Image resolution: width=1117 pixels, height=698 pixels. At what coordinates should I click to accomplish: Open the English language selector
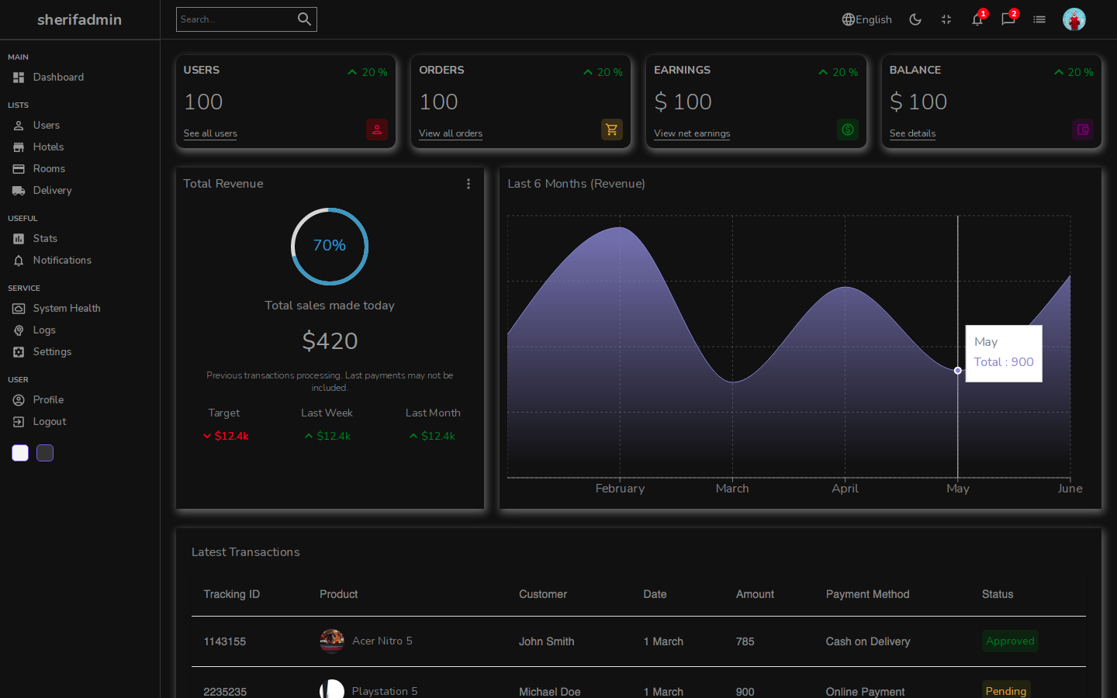click(x=867, y=19)
